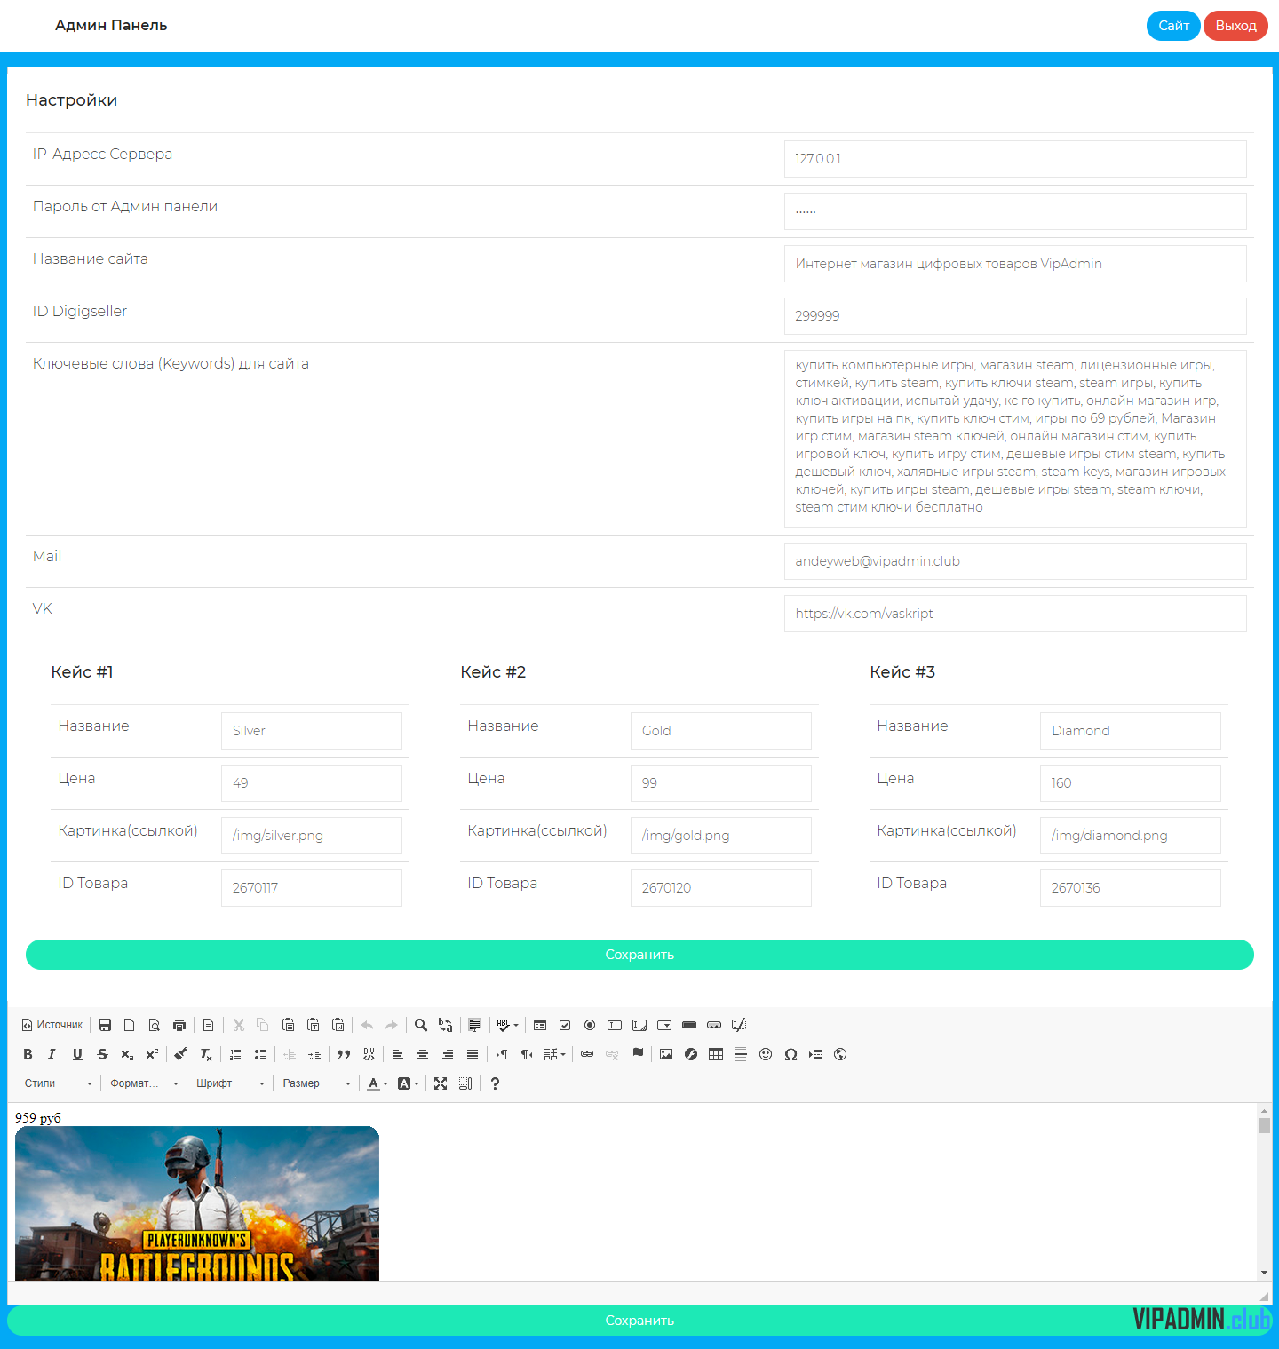Toggle Source (Источник) view in editor

click(x=52, y=1025)
